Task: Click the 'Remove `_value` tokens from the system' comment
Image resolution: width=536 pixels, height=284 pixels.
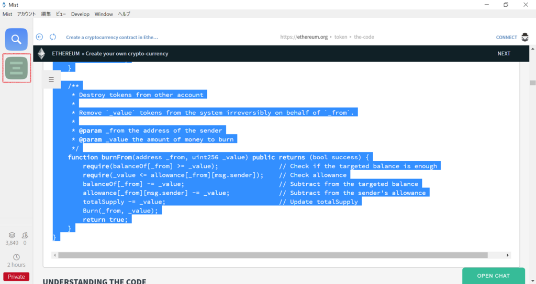Action: click(216, 113)
